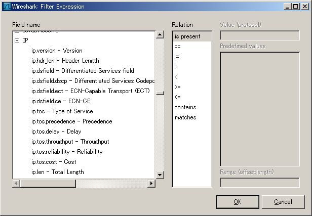The width and height of the screenshot is (312, 216).
Task: Select ip.dsfield.ce - ECN-CE field
Action: pyautogui.click(x=61, y=101)
